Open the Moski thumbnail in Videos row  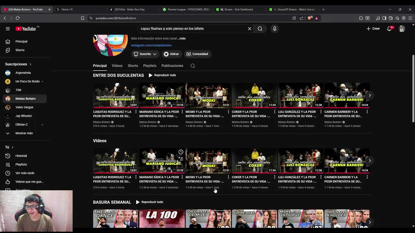(x=208, y=161)
